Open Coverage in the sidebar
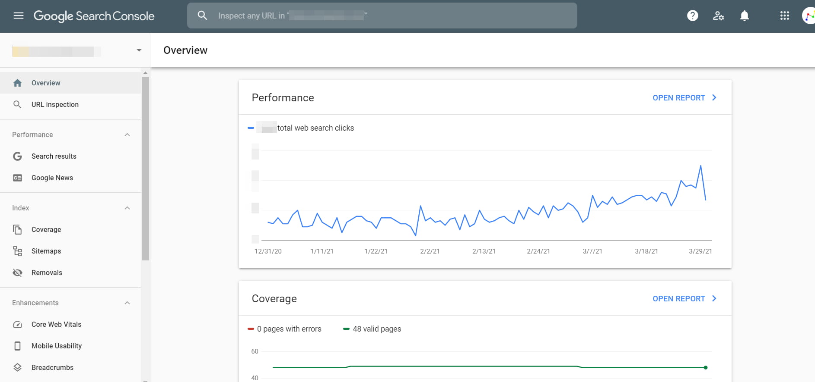 point(70,229)
